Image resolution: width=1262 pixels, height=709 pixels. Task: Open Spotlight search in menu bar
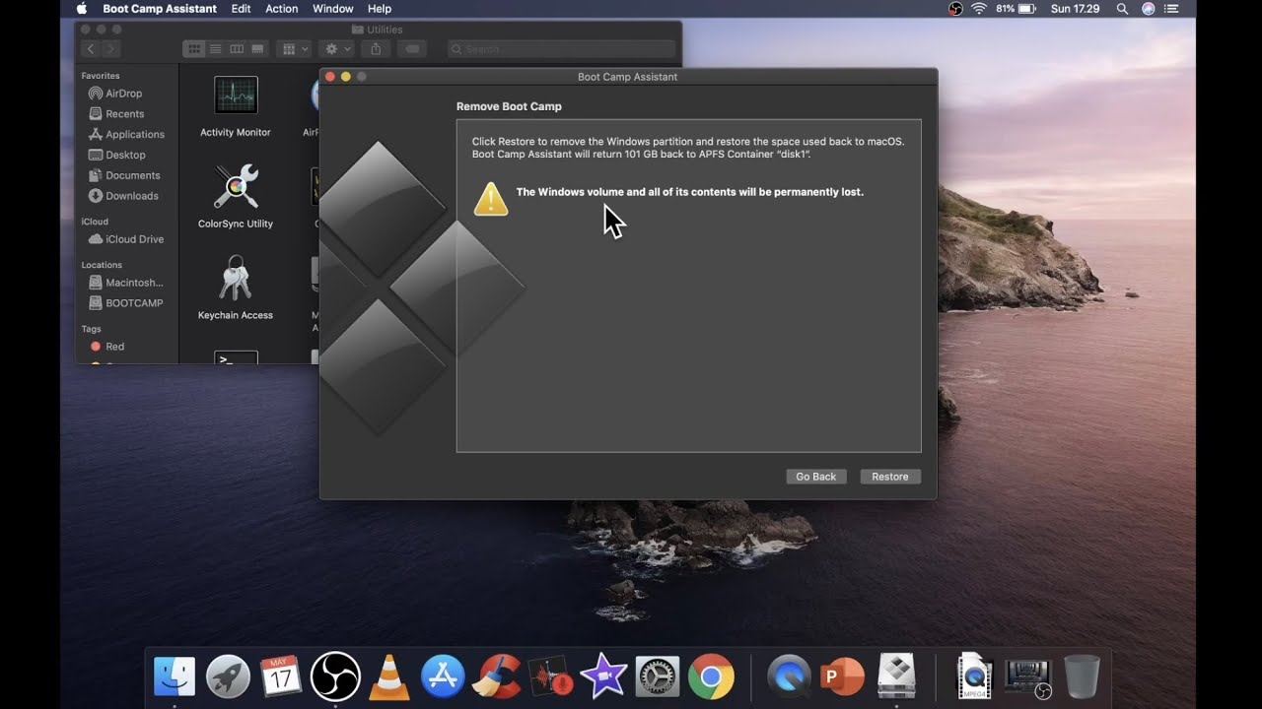[1122, 9]
